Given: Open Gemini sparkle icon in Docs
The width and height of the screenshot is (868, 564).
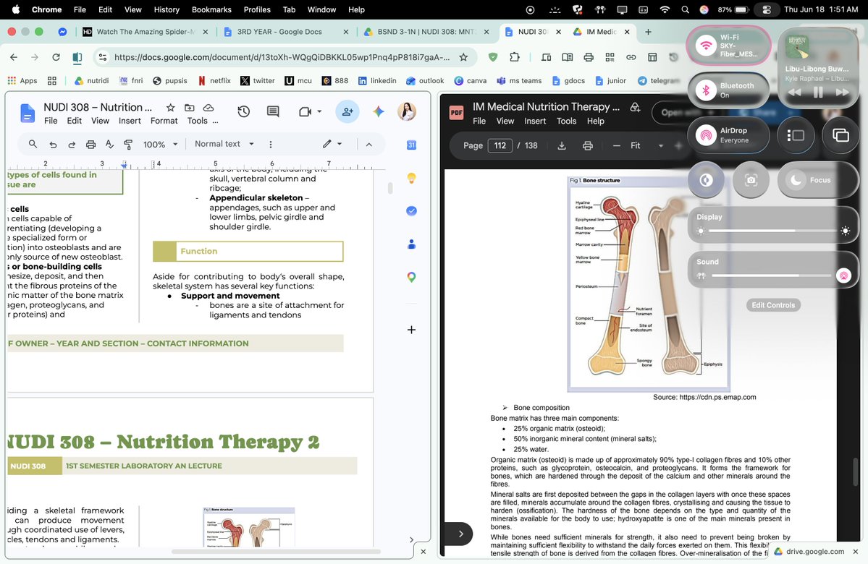Looking at the screenshot, I should click(x=379, y=111).
